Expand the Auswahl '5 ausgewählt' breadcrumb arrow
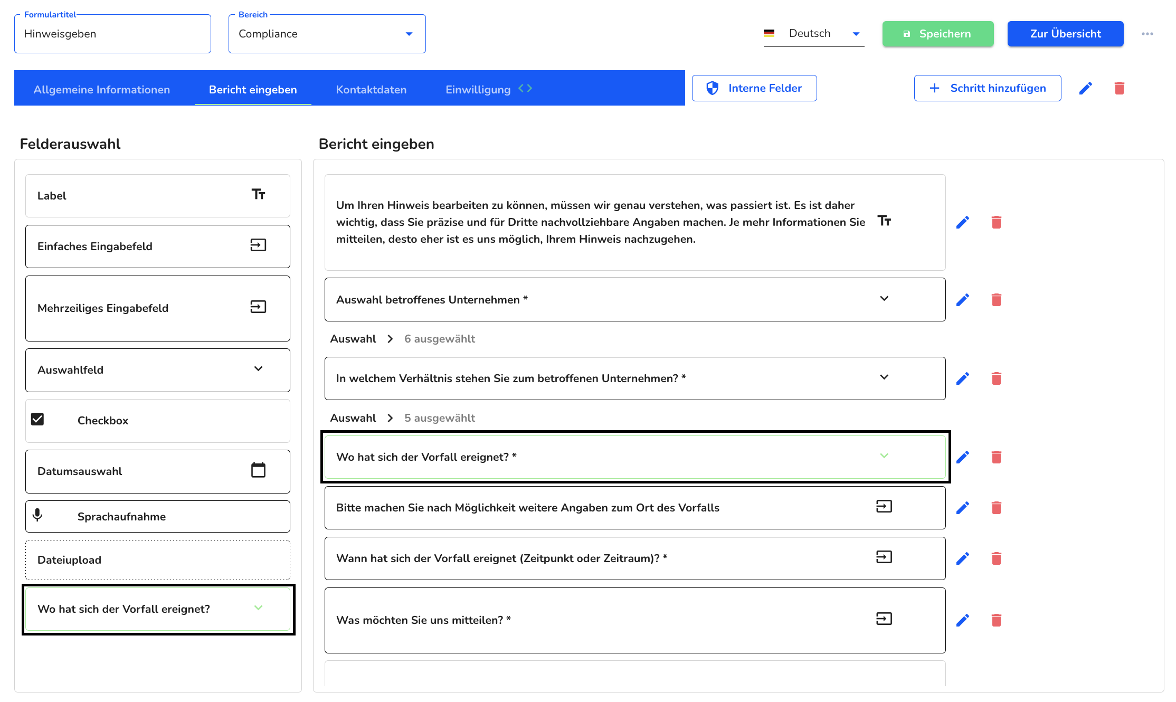 pyautogui.click(x=390, y=418)
